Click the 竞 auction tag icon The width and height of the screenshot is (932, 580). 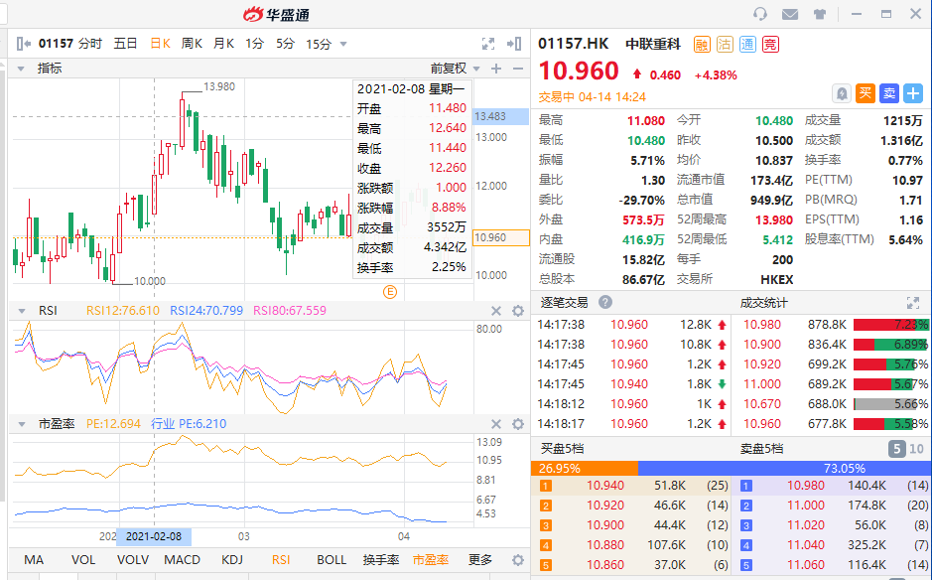tap(770, 44)
